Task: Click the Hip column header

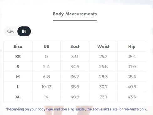Action: coord(132,47)
